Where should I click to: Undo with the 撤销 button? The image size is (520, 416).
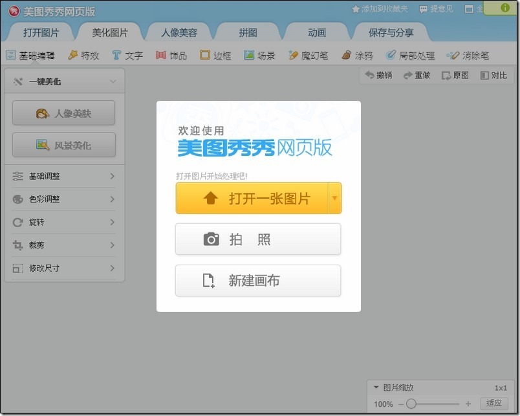(379, 75)
